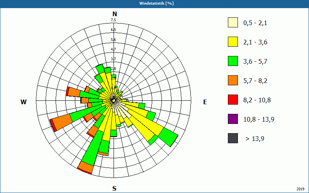Click the legend label 8,2 - 10,8
Viewport: 309px width, 193px height.
point(257,100)
